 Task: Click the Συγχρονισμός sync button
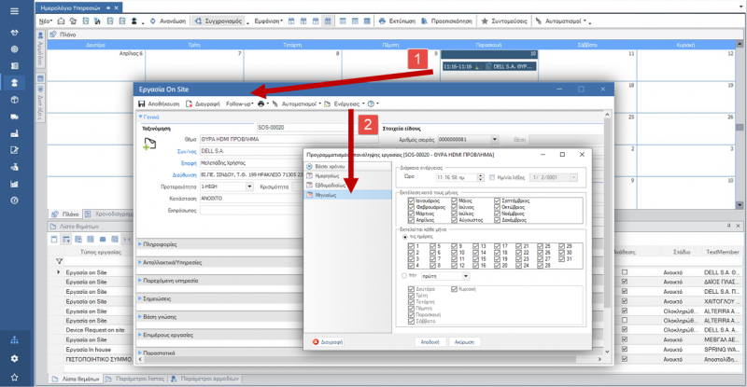click(218, 21)
